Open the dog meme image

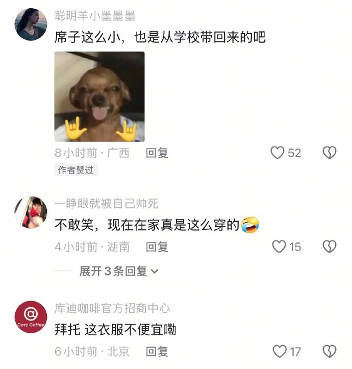(99, 96)
